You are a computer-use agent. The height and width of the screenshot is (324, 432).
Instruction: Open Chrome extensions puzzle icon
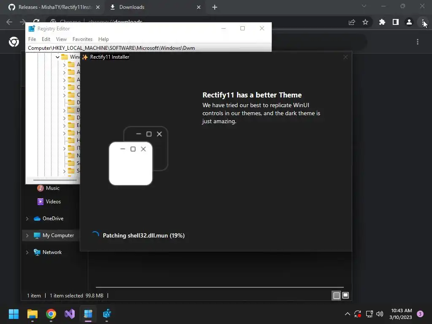point(382,22)
